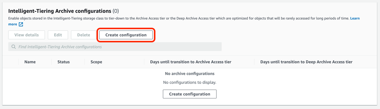Click the No configurations to display text

click(x=190, y=82)
